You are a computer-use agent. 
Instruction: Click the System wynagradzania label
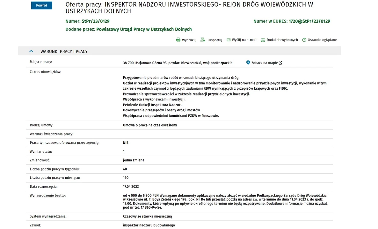click(48, 216)
